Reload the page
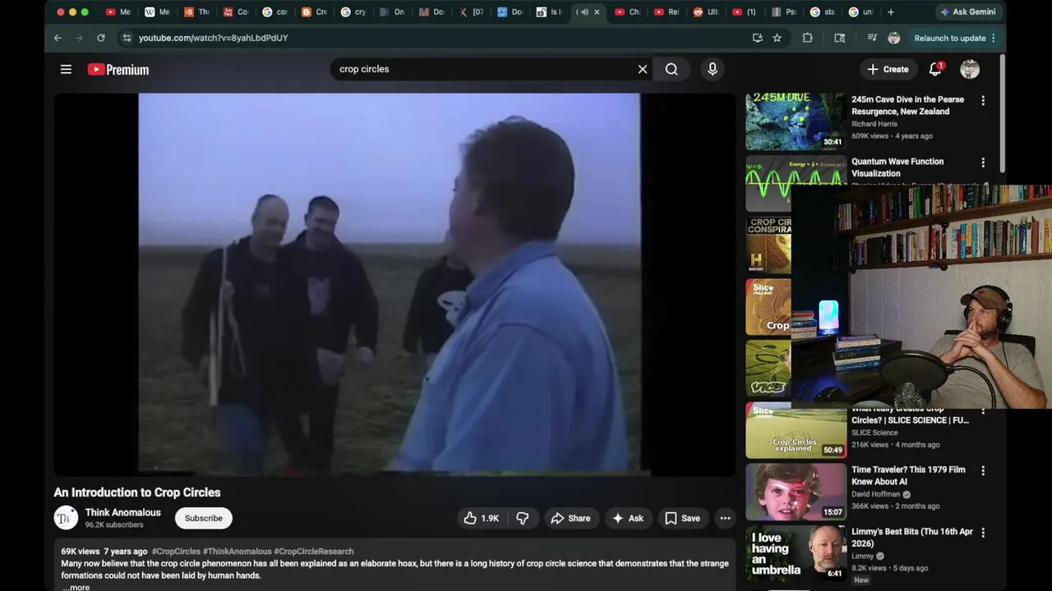This screenshot has height=591, width=1052. pyautogui.click(x=101, y=38)
